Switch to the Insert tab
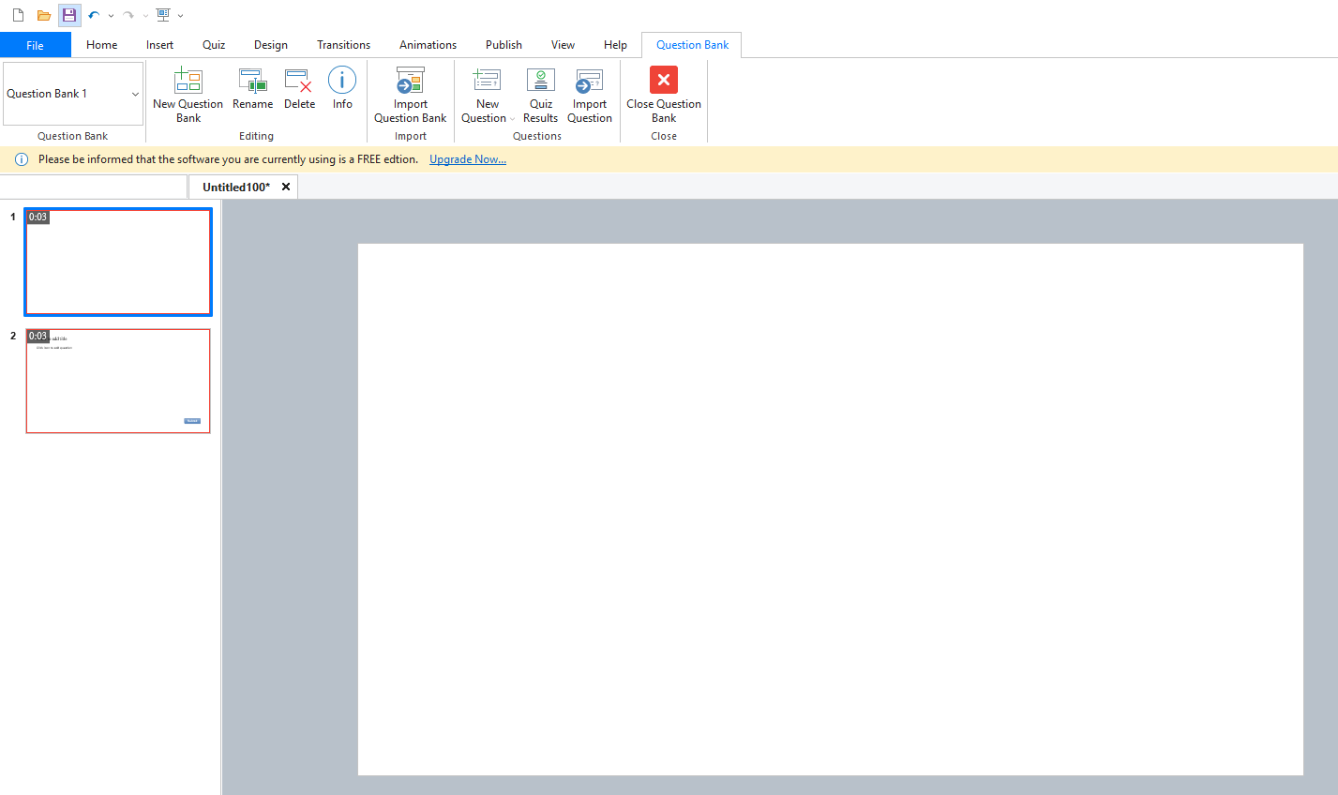 click(159, 45)
